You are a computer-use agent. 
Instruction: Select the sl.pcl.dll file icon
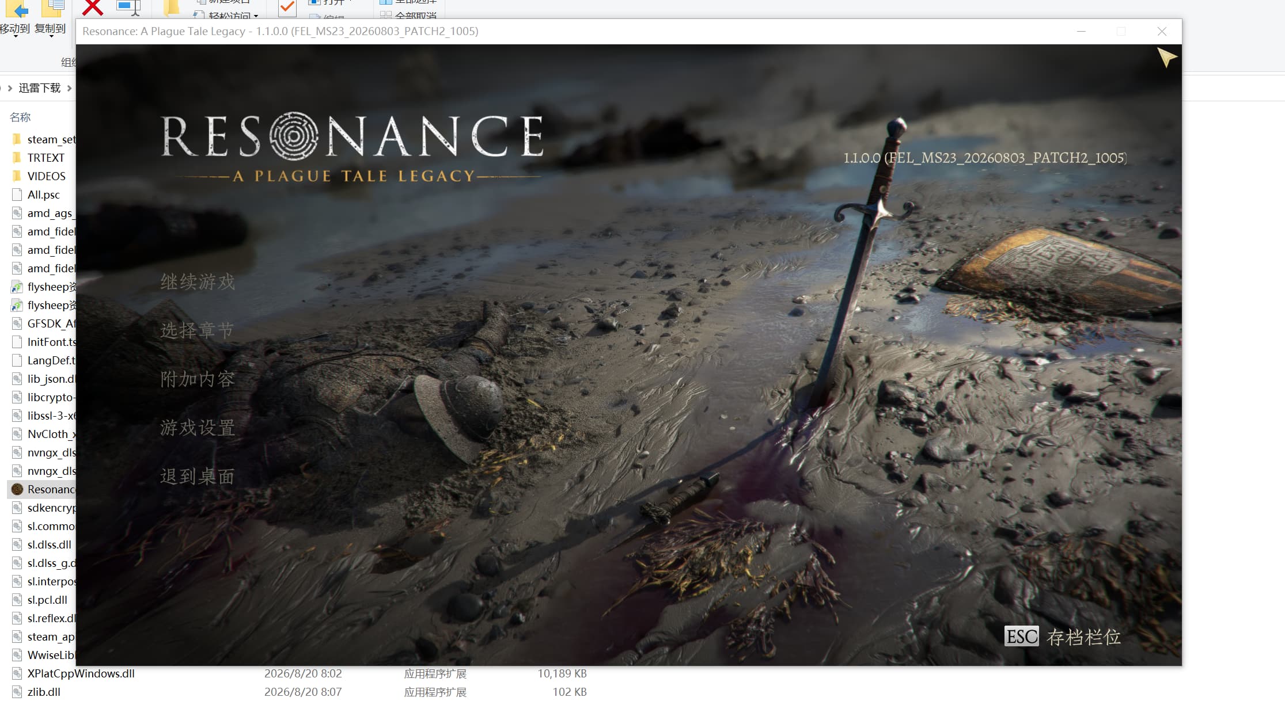pos(17,600)
